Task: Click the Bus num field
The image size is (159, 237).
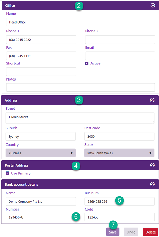Action: click(120, 201)
